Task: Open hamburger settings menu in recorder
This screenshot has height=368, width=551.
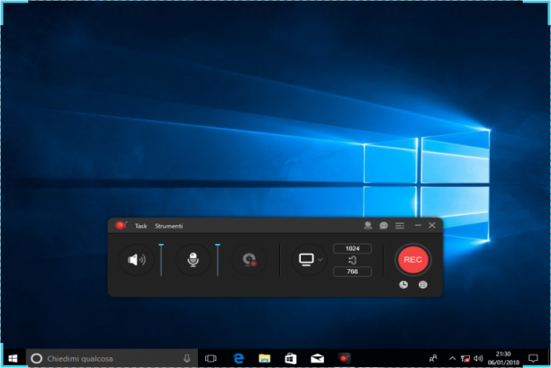Action: [400, 226]
